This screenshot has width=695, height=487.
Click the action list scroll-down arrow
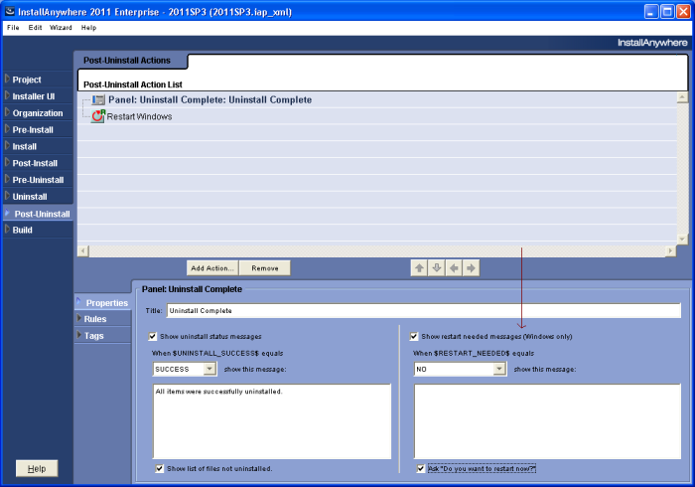(x=682, y=239)
